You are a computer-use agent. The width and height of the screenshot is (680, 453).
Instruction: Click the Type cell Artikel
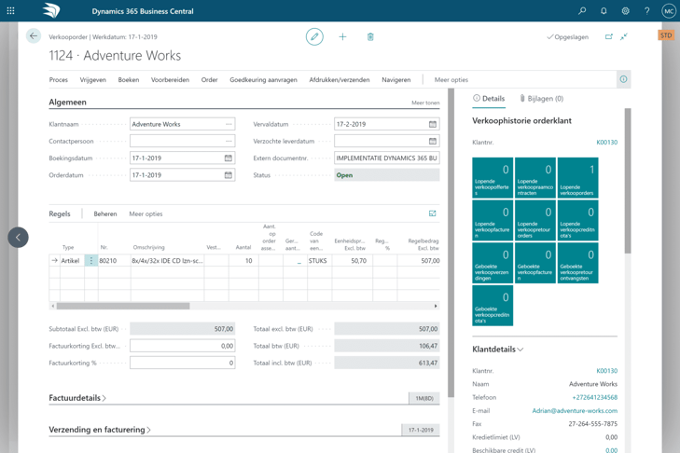72,261
